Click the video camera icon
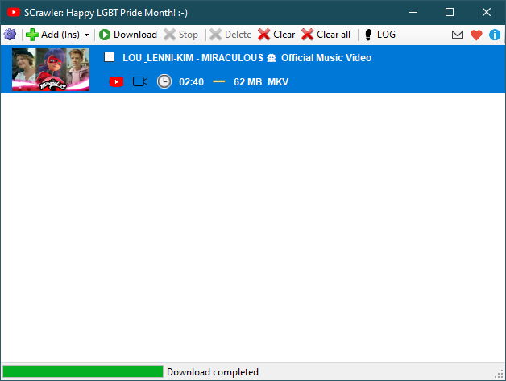The height and width of the screenshot is (381, 506). [140, 82]
